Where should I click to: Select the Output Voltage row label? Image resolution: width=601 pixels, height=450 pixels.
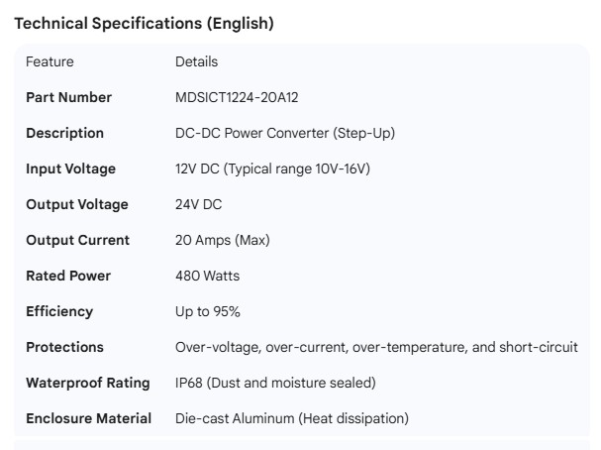[x=76, y=204]
